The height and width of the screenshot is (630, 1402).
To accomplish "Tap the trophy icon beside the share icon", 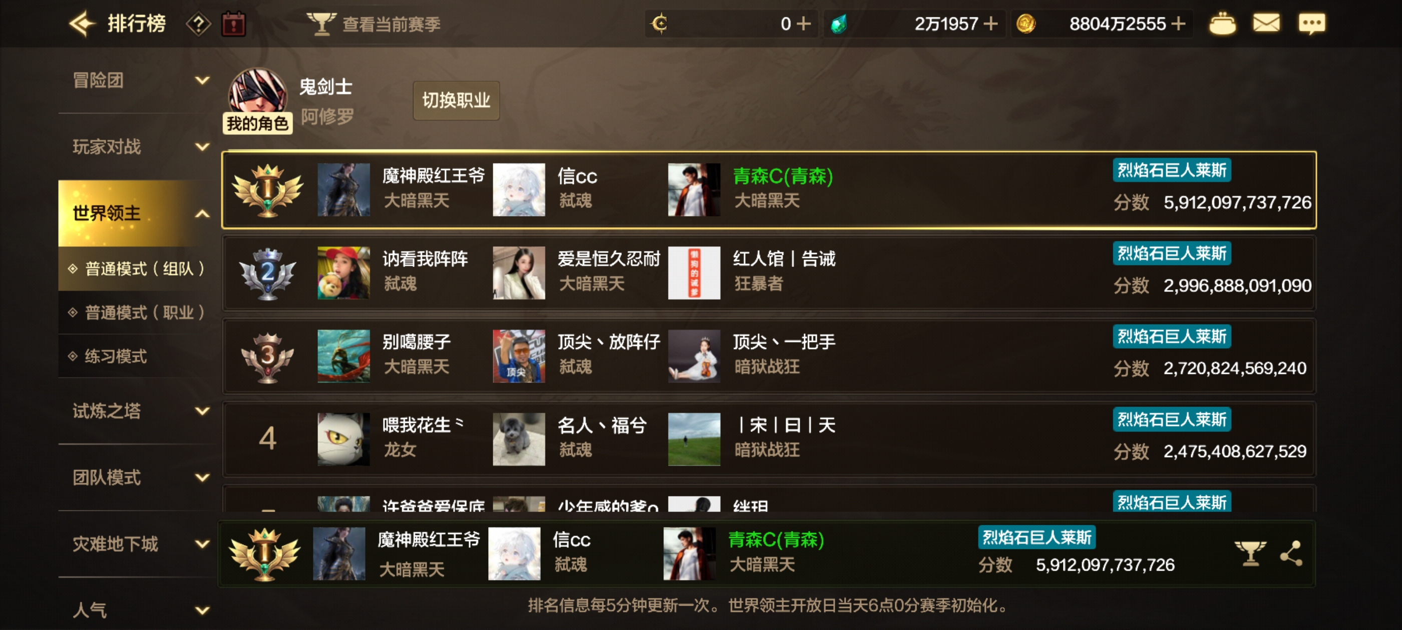I will pos(1250,553).
